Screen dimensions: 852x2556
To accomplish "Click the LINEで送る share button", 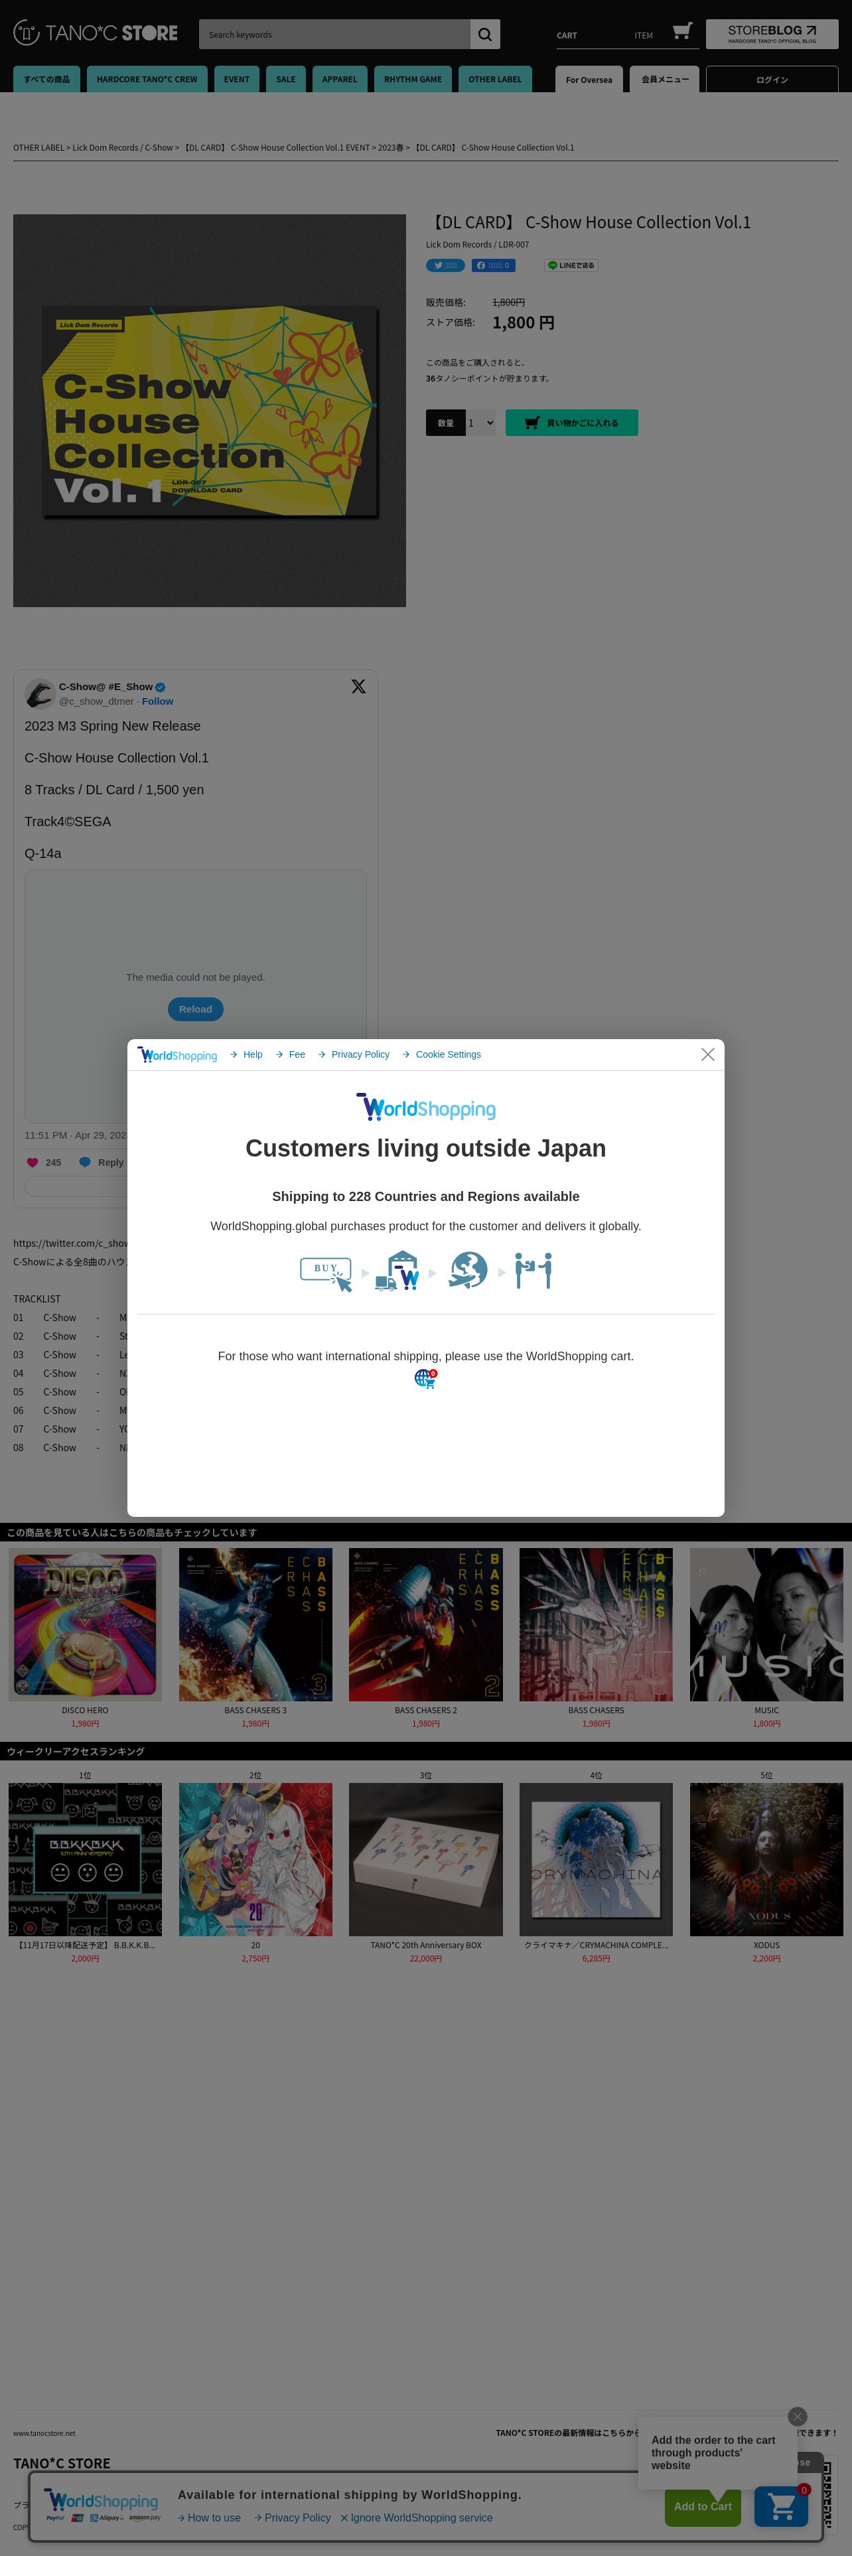I will click(x=571, y=265).
